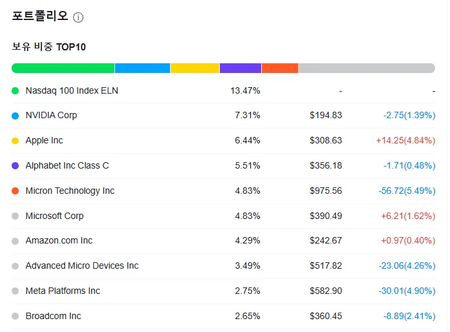The height and width of the screenshot is (332, 450).
Task: Click the purple dot beside Alphabet Inc Class C
Action: pos(16,166)
